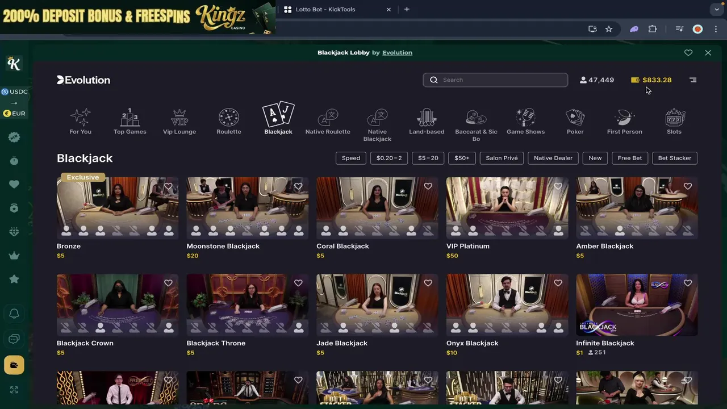
Task: Open the Chrome three-dot menu
Action: pyautogui.click(x=716, y=29)
